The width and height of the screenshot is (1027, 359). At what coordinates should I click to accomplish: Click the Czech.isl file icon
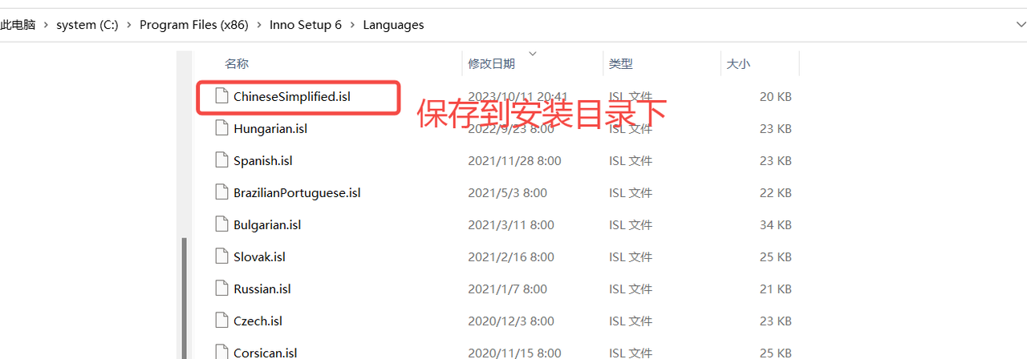[221, 321]
